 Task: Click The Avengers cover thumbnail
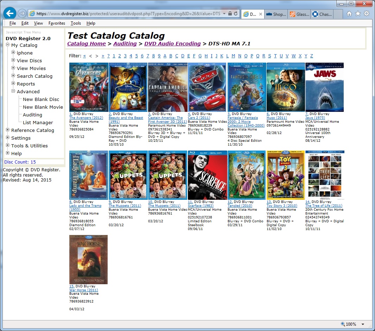pos(89,87)
